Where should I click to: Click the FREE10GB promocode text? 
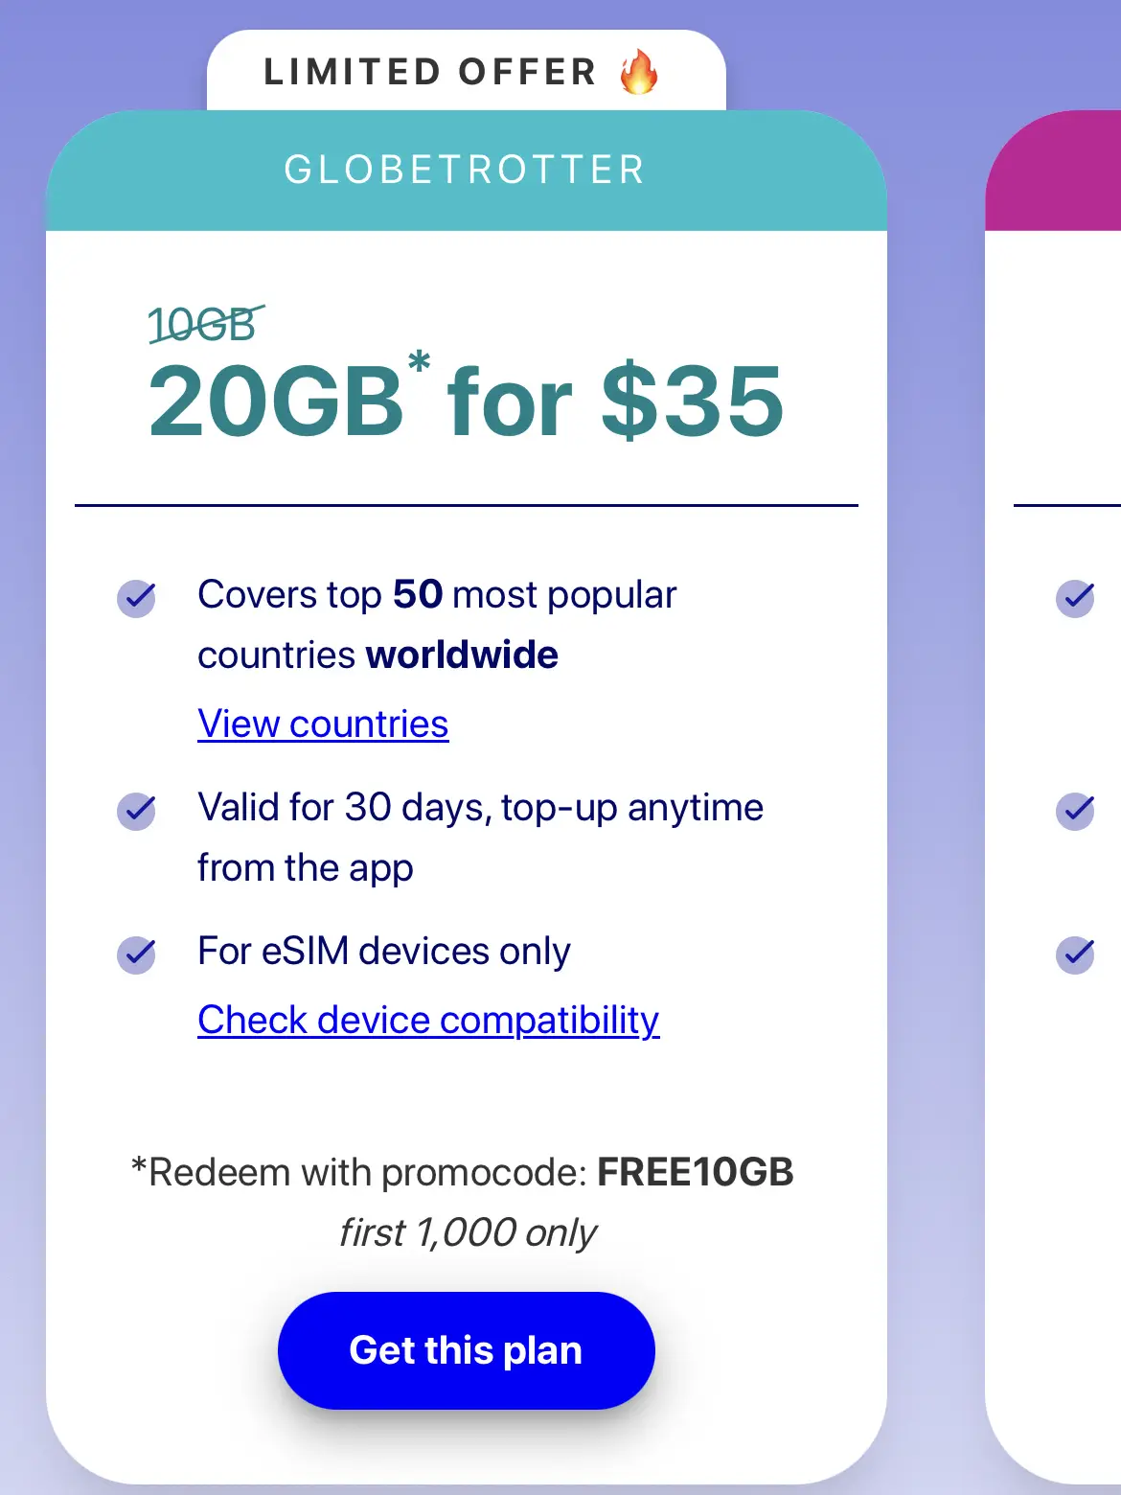[x=696, y=1172]
